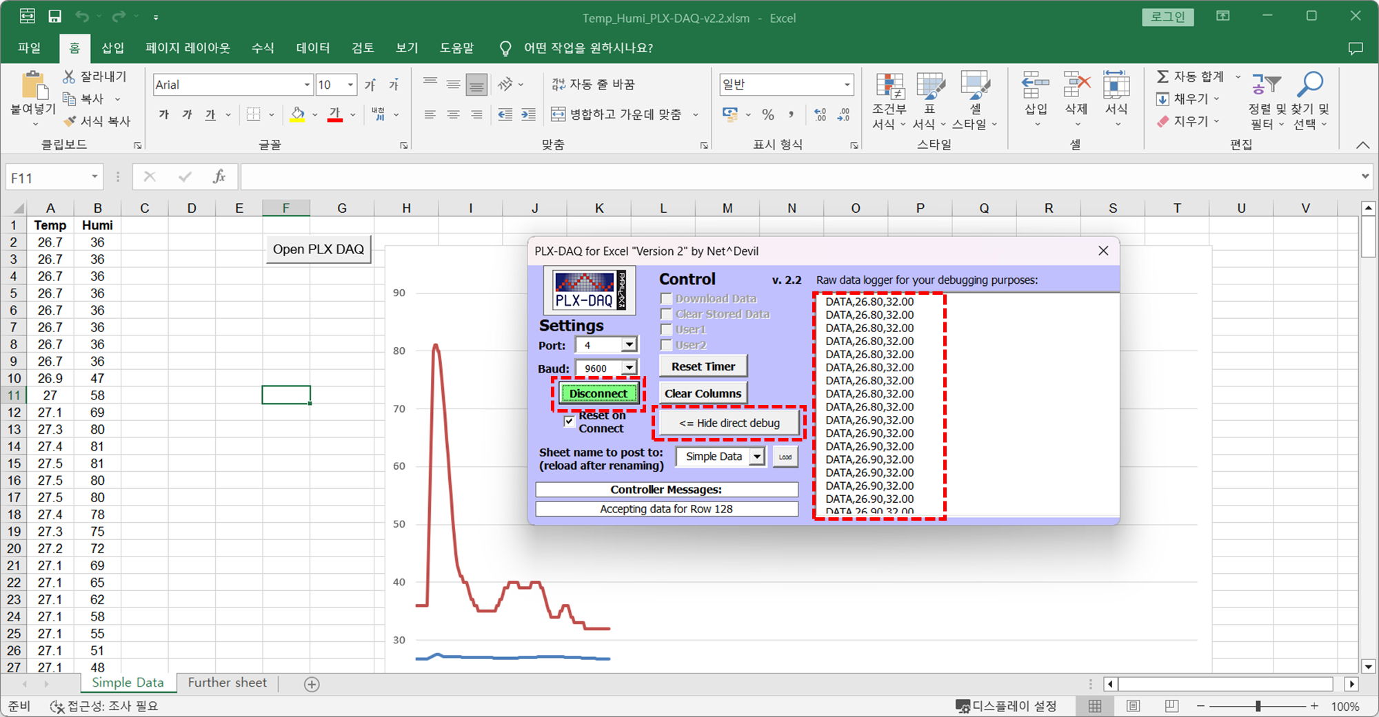Open the File tab
Image resolution: width=1379 pixels, height=717 pixels.
[x=29, y=48]
